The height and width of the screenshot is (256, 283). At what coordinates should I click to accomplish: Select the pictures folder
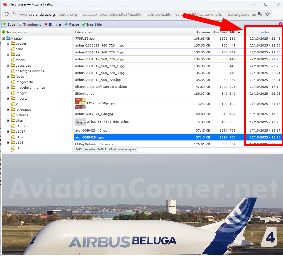[x=21, y=115]
